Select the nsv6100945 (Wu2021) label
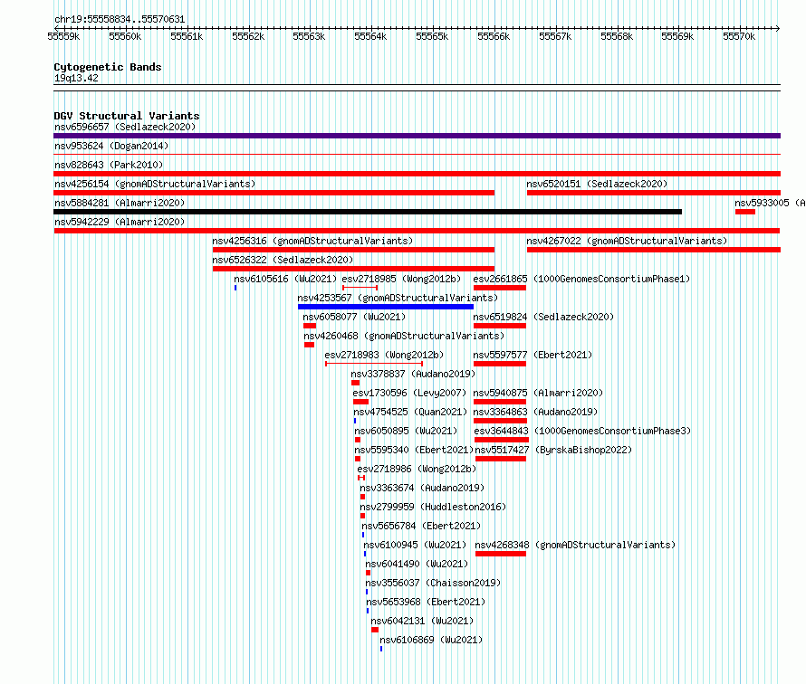806x684 pixels. pos(414,545)
